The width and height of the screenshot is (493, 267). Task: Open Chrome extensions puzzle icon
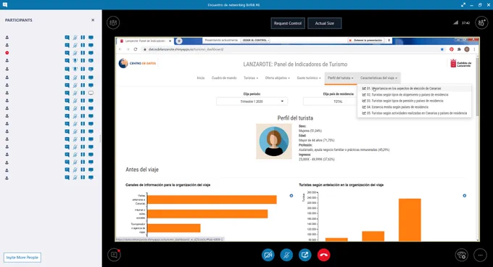459,49
